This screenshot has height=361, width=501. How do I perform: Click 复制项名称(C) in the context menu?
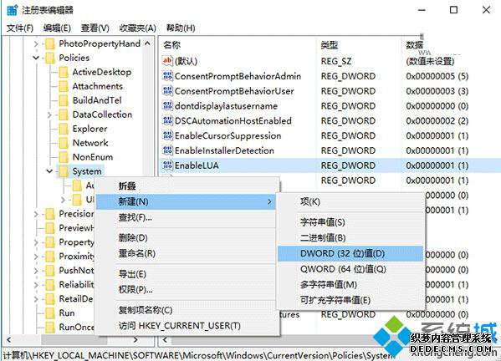pyautogui.click(x=186, y=310)
